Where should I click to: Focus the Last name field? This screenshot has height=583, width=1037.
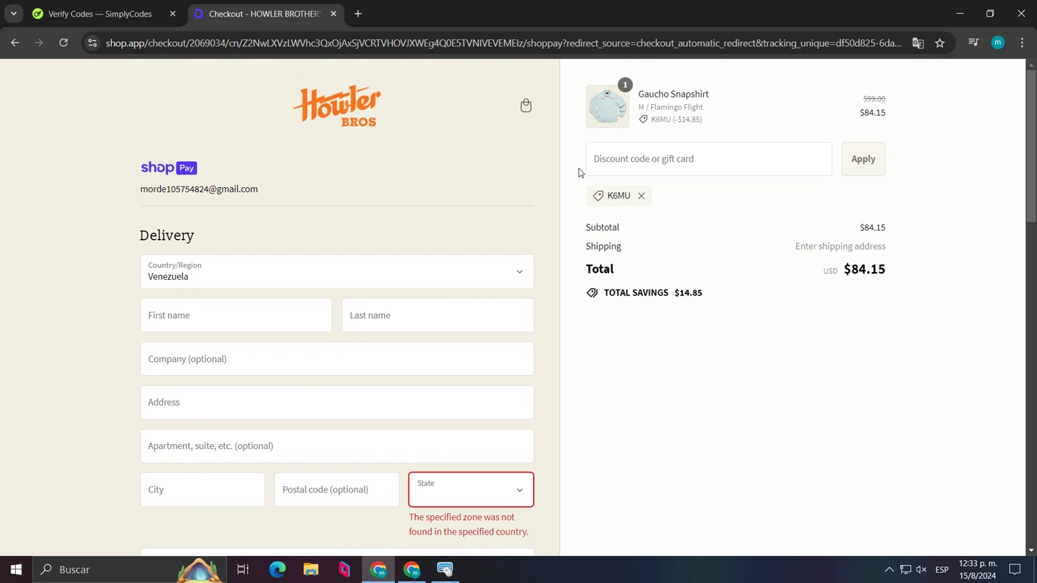[438, 316]
